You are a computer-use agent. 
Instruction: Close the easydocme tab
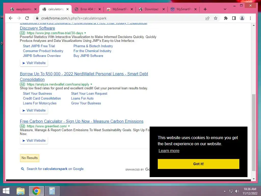coord(35,9)
